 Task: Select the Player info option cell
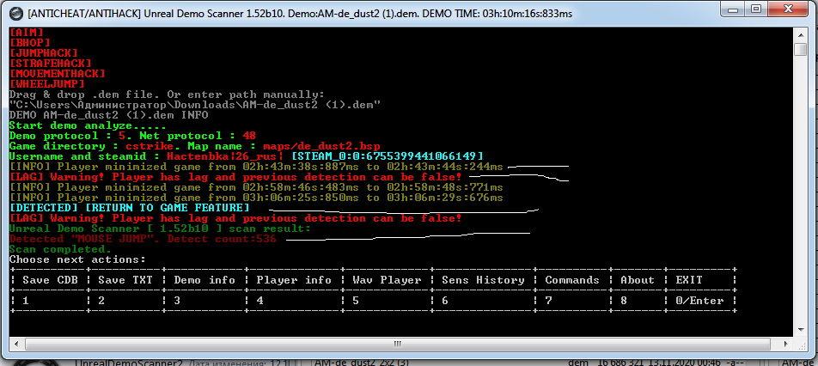tap(294, 280)
